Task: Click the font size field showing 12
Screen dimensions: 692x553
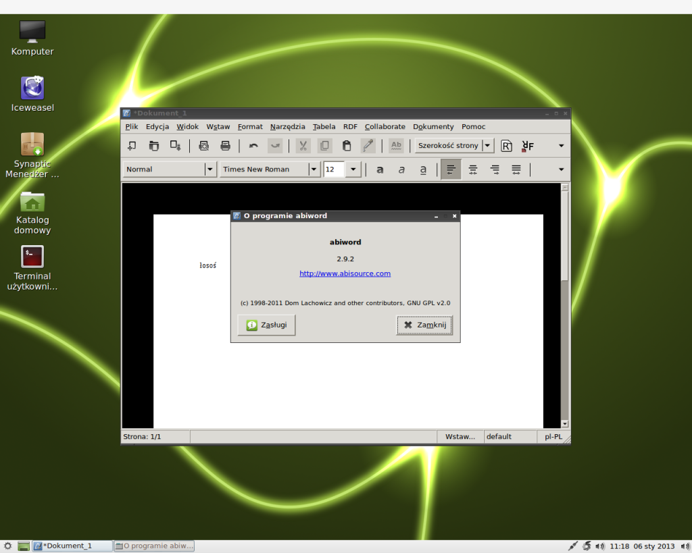Action: pos(334,169)
